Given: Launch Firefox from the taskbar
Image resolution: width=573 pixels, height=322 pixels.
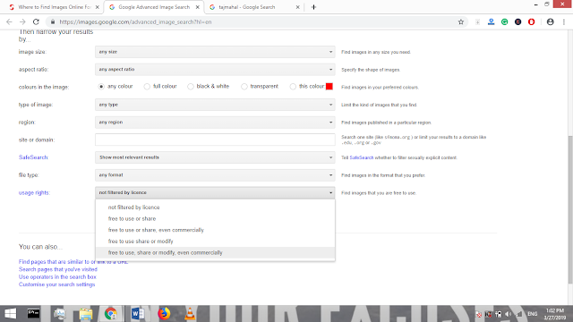Looking at the screenshot, I should [x=164, y=314].
